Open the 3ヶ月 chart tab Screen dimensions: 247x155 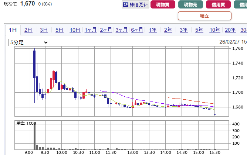[x=121, y=30]
